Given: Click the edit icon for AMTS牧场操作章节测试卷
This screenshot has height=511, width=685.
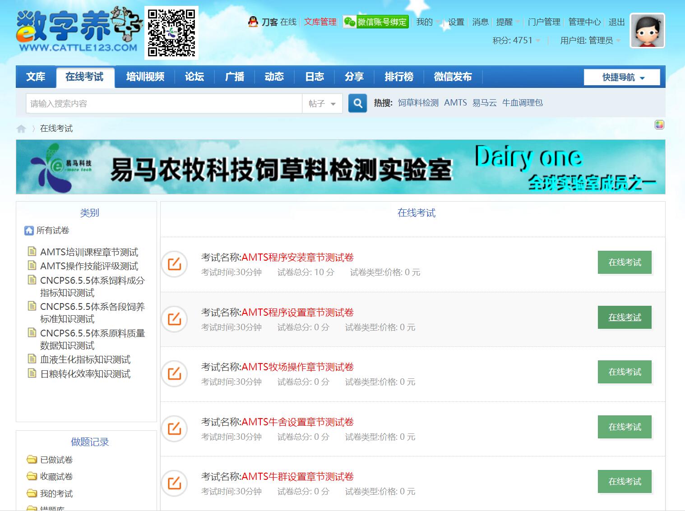Looking at the screenshot, I should (x=174, y=373).
